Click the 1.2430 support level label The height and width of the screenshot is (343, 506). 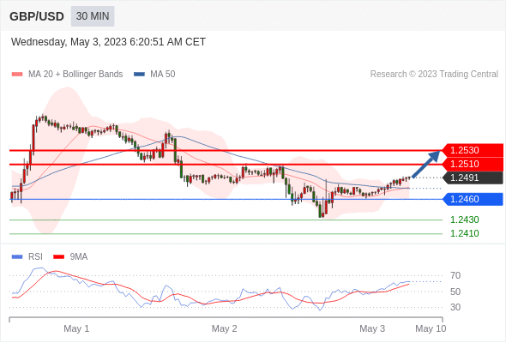pos(465,220)
